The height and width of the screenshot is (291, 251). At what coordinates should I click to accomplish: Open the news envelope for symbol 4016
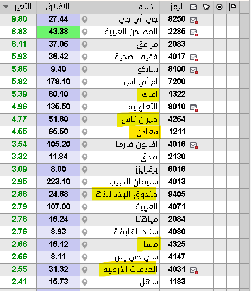point(193,145)
